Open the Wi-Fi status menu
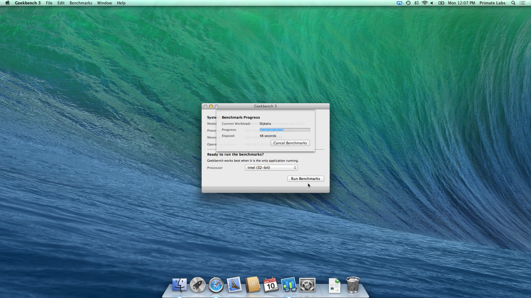 425,3
